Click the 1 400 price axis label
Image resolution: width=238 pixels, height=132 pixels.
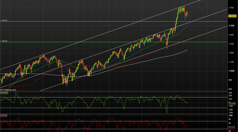(232, 35)
